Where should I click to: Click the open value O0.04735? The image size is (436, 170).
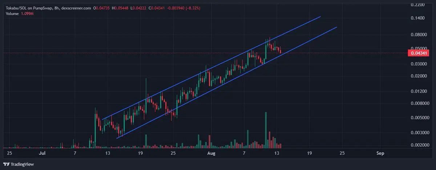pyautogui.click(x=102, y=8)
